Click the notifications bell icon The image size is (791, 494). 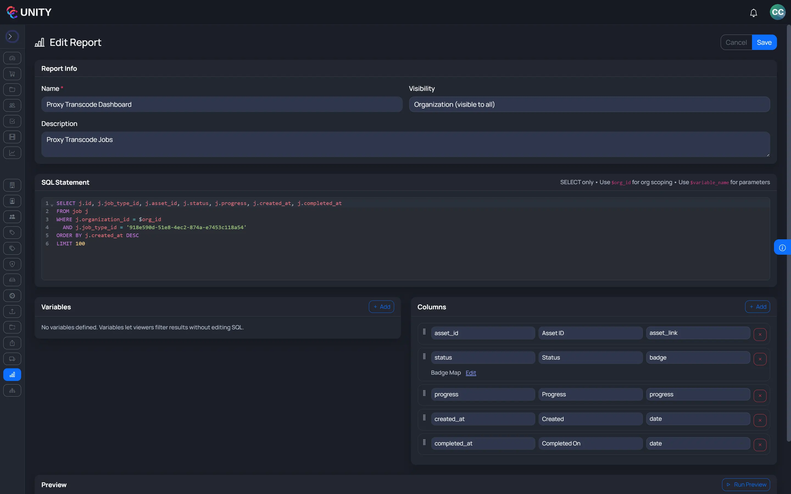(753, 13)
